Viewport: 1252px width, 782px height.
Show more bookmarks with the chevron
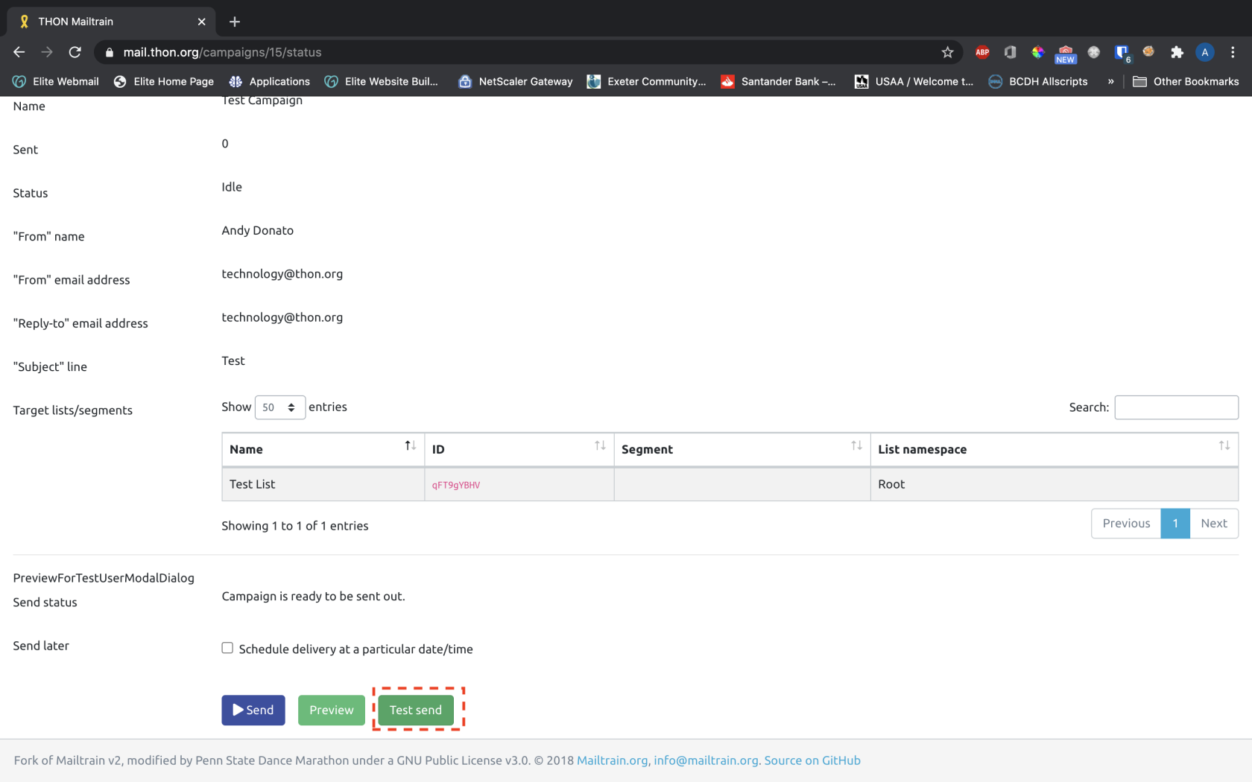1110,81
